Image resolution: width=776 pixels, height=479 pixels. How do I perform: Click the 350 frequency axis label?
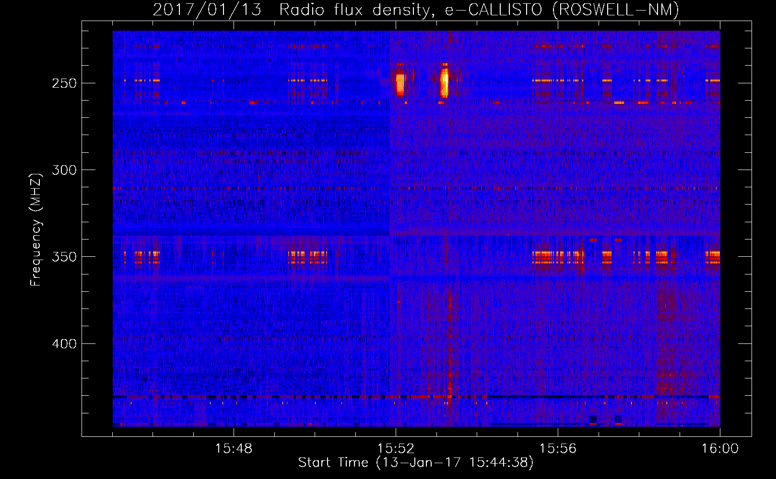point(64,257)
